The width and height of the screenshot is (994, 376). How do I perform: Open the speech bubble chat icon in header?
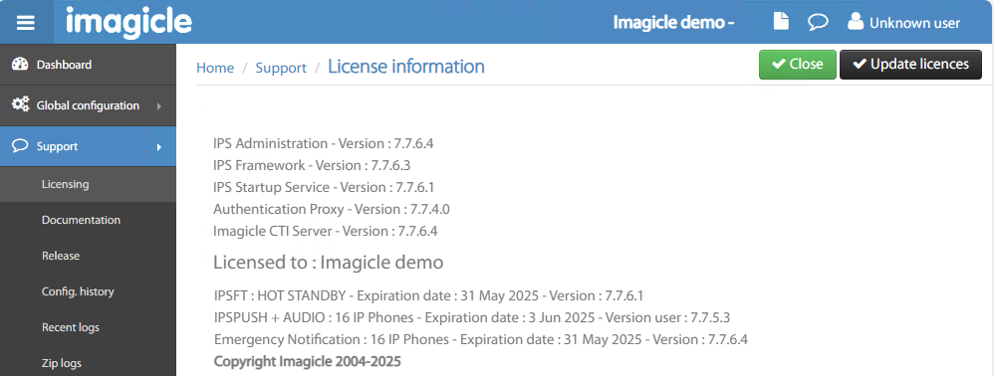[819, 22]
